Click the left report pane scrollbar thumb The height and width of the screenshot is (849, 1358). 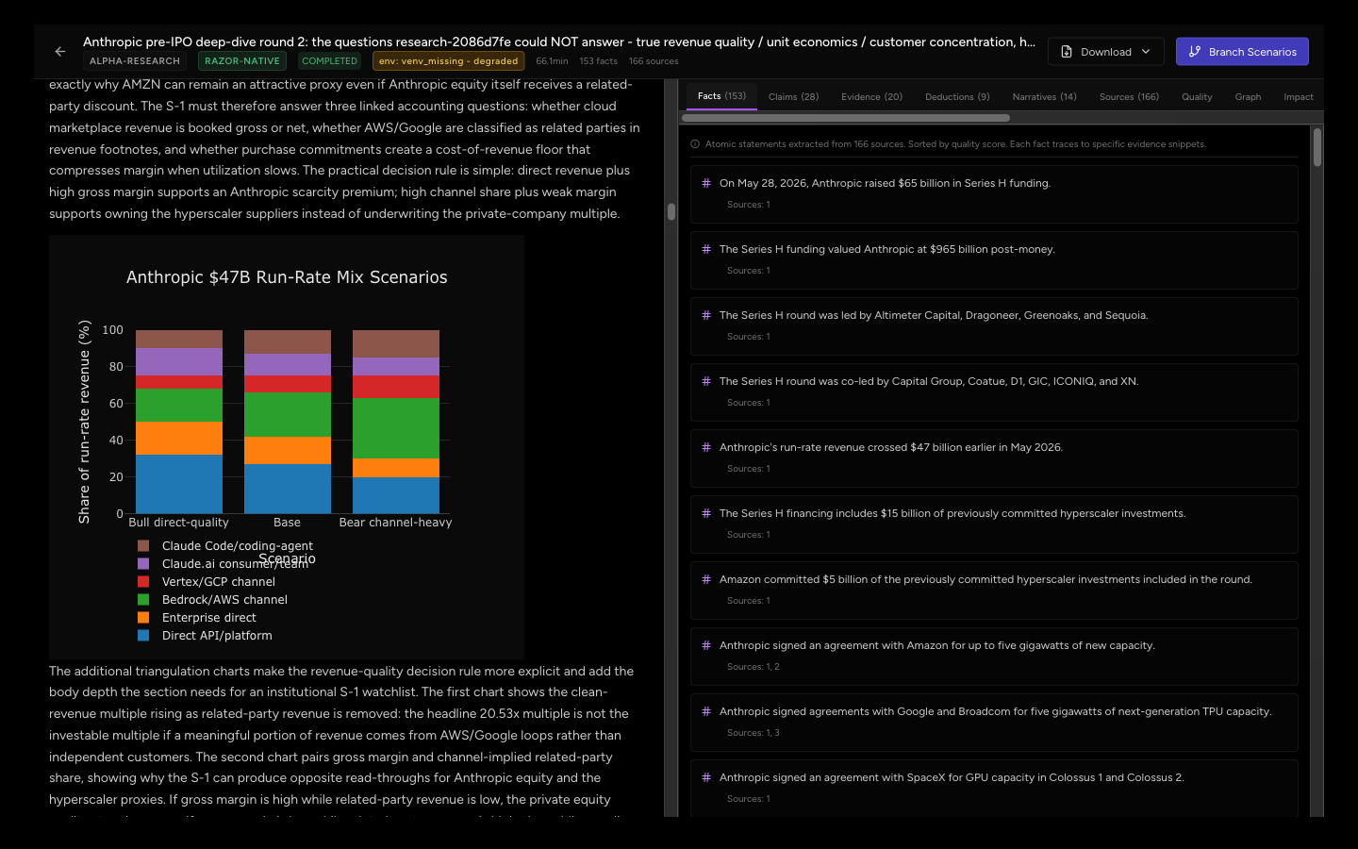pyautogui.click(x=671, y=211)
